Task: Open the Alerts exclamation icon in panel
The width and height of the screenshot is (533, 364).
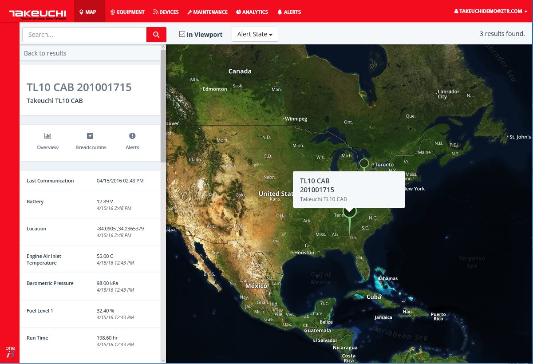Action: [x=132, y=136]
